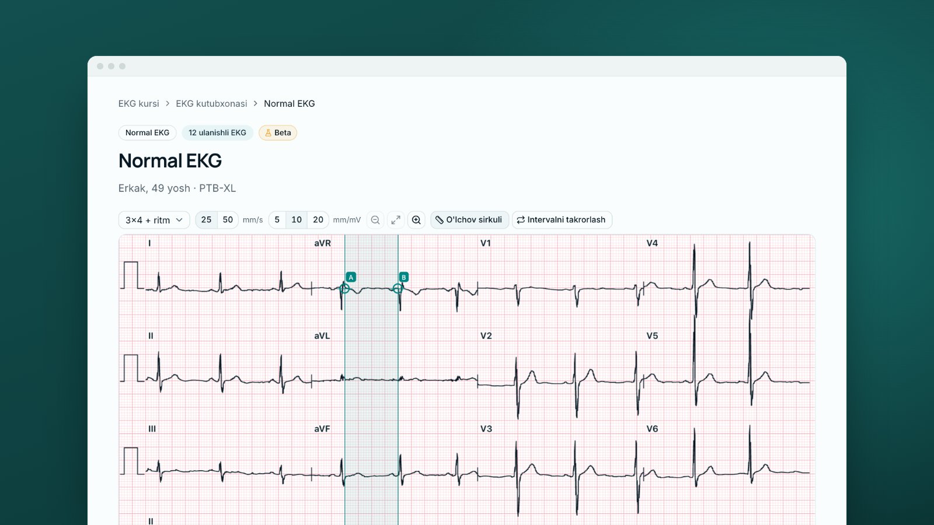Image resolution: width=934 pixels, height=525 pixels.
Task: Click Intervalni takrorlash button
Action: 562,220
